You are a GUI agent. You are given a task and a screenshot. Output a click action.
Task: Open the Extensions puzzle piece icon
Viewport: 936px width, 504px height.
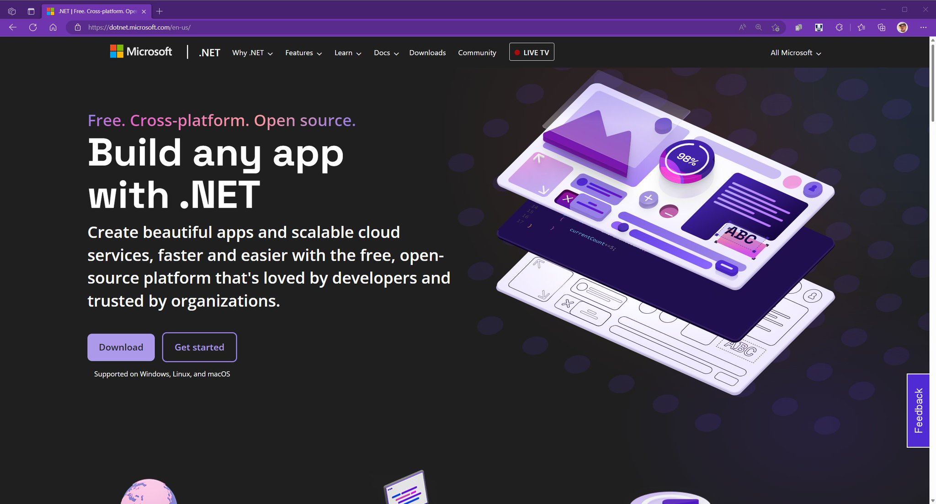840,27
